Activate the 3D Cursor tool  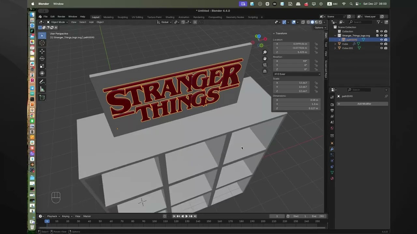pos(42,43)
